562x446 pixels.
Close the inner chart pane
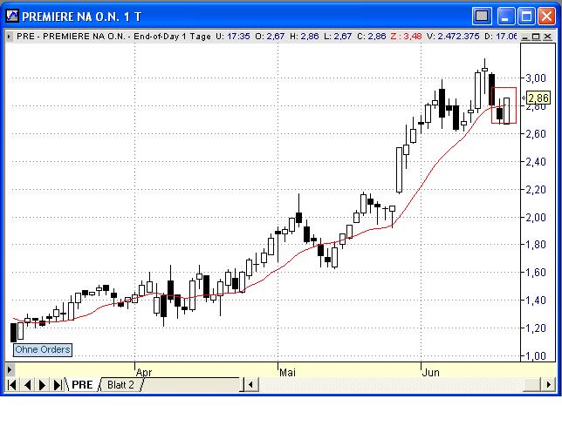point(547,37)
